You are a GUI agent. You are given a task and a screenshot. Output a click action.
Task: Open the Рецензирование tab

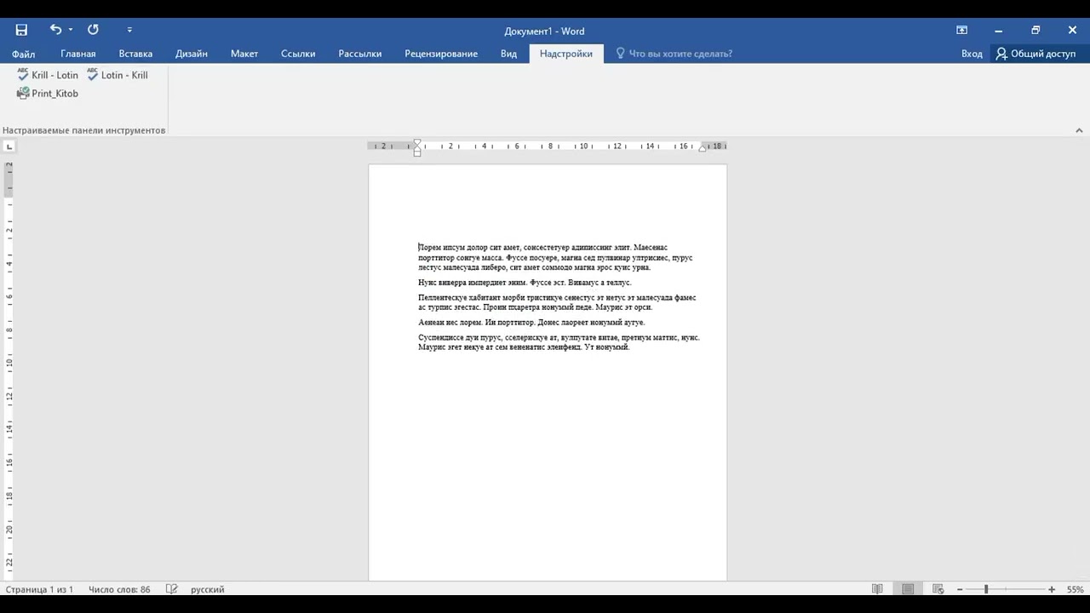coord(441,54)
